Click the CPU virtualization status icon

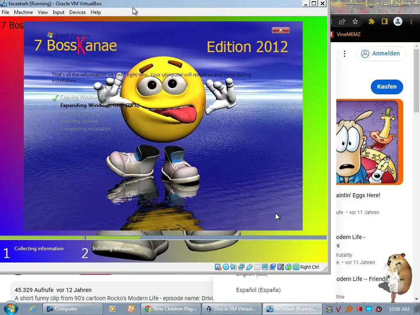[x=281, y=267]
